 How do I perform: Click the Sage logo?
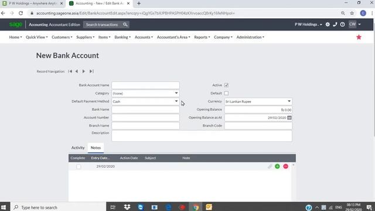click(x=16, y=25)
